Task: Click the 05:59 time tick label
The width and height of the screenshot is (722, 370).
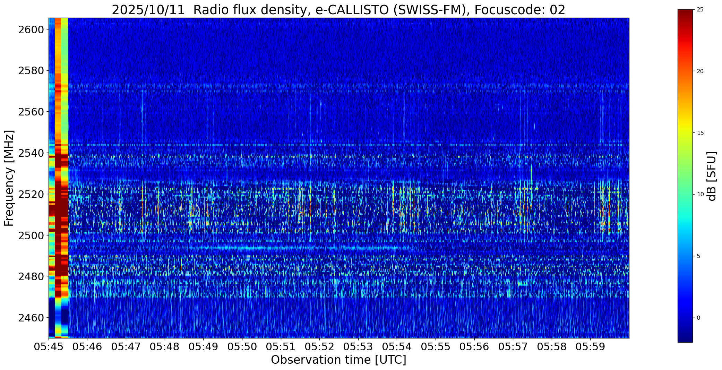Action: point(591,346)
